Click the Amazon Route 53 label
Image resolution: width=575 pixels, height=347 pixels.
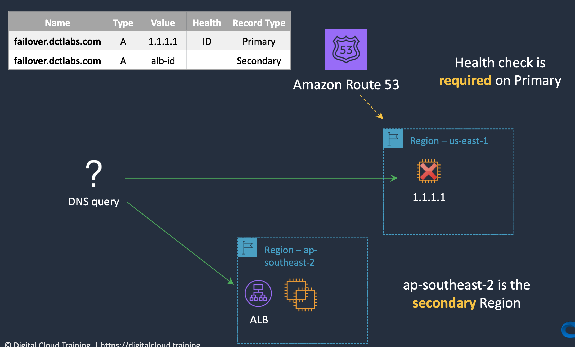pos(346,85)
